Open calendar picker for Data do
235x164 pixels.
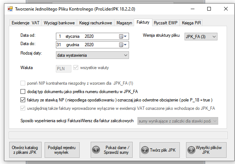point(123,45)
